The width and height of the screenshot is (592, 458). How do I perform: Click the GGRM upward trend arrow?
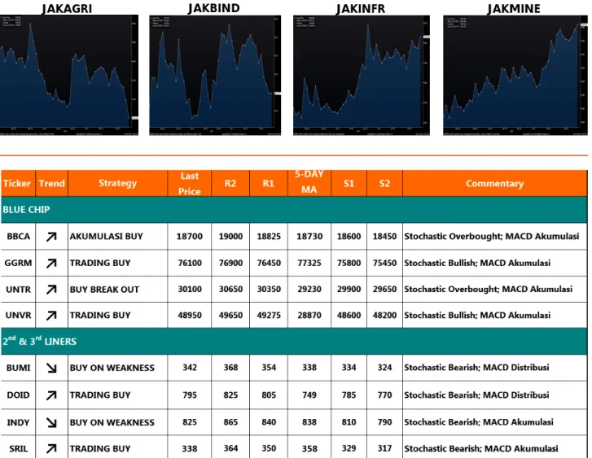pos(51,263)
